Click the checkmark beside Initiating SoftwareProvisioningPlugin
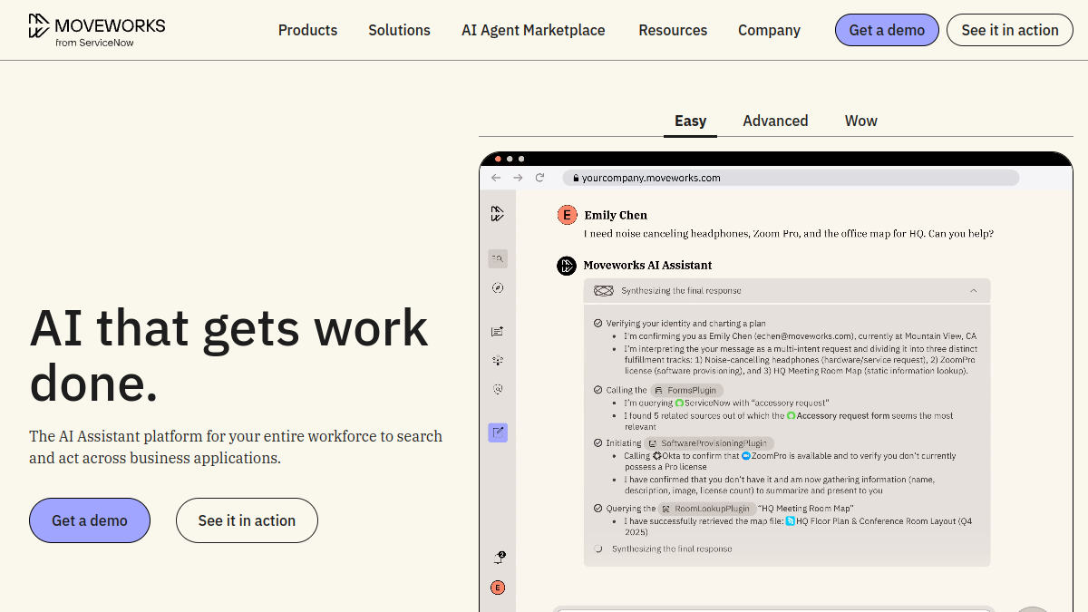This screenshot has width=1088, height=612. (x=598, y=443)
